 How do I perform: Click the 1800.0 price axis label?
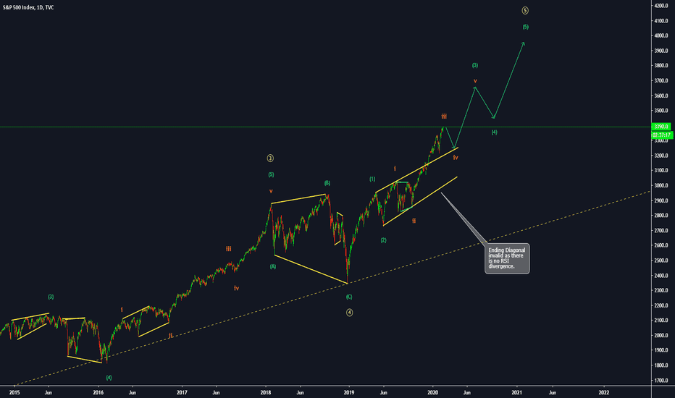tap(661, 365)
